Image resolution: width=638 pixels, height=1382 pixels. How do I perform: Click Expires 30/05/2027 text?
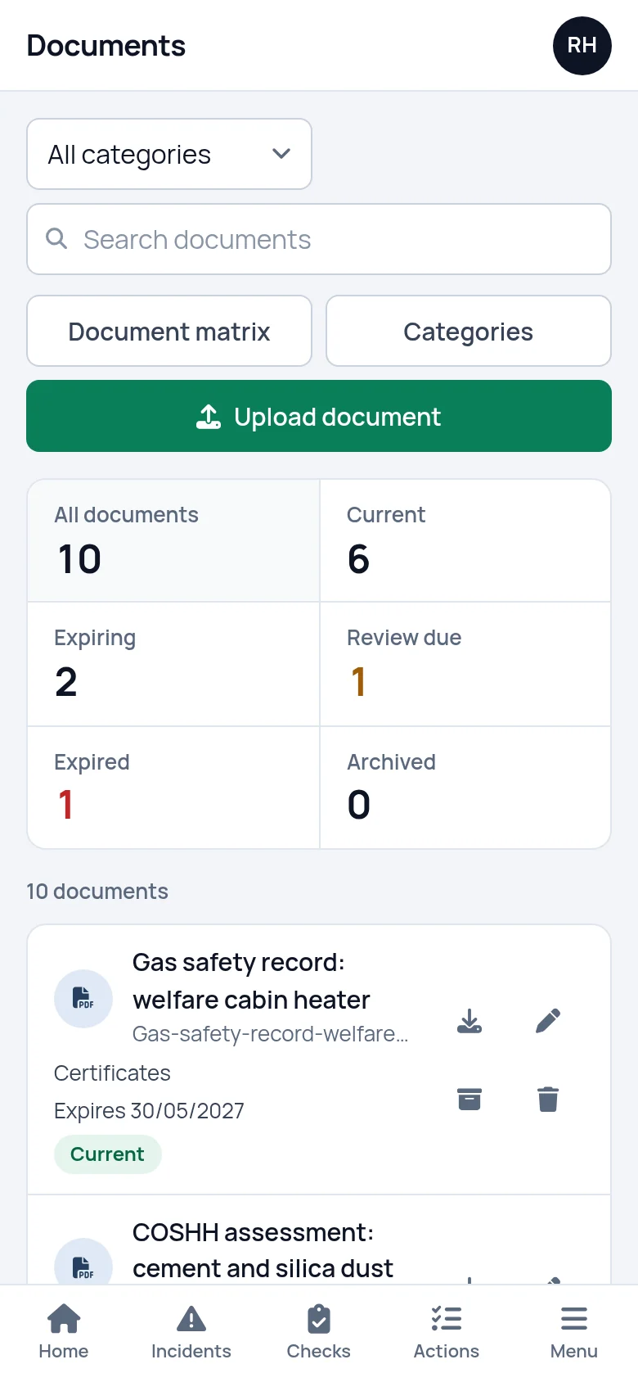[x=149, y=1111]
